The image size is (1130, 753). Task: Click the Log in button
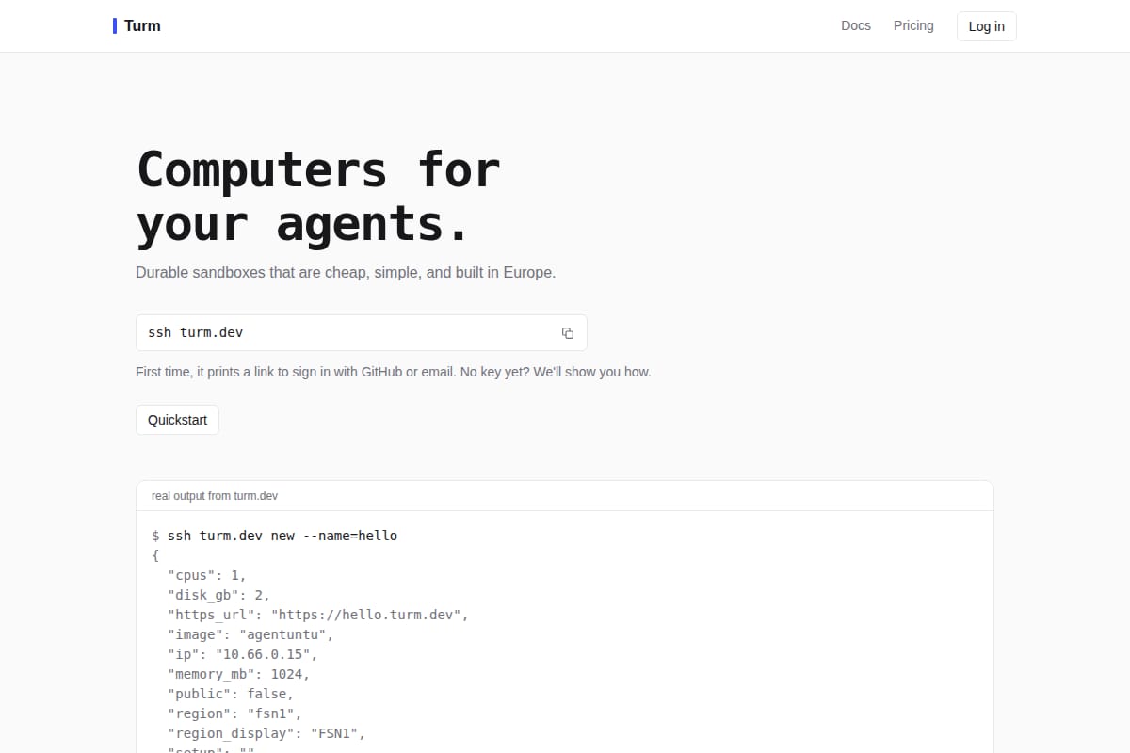click(986, 26)
